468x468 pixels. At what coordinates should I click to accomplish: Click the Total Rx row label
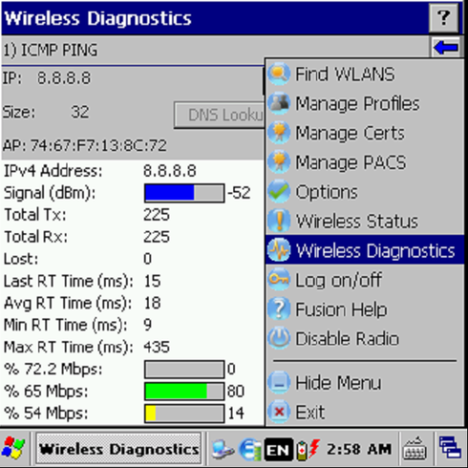35,237
